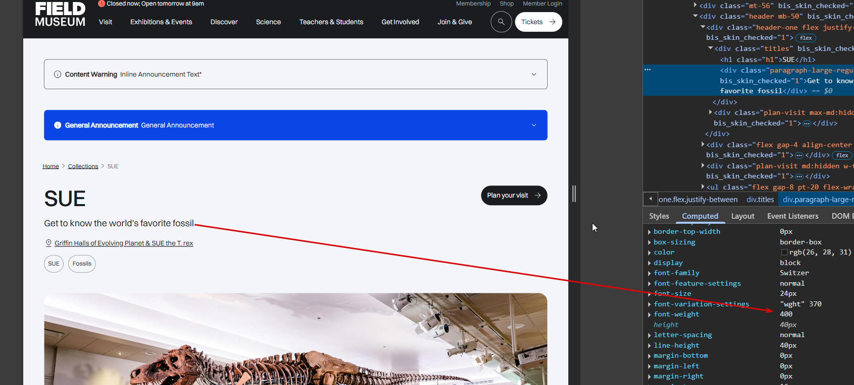Click the ellipsis badge in the plan-visit md:hidden node
The image size is (854, 385).
[799, 176]
